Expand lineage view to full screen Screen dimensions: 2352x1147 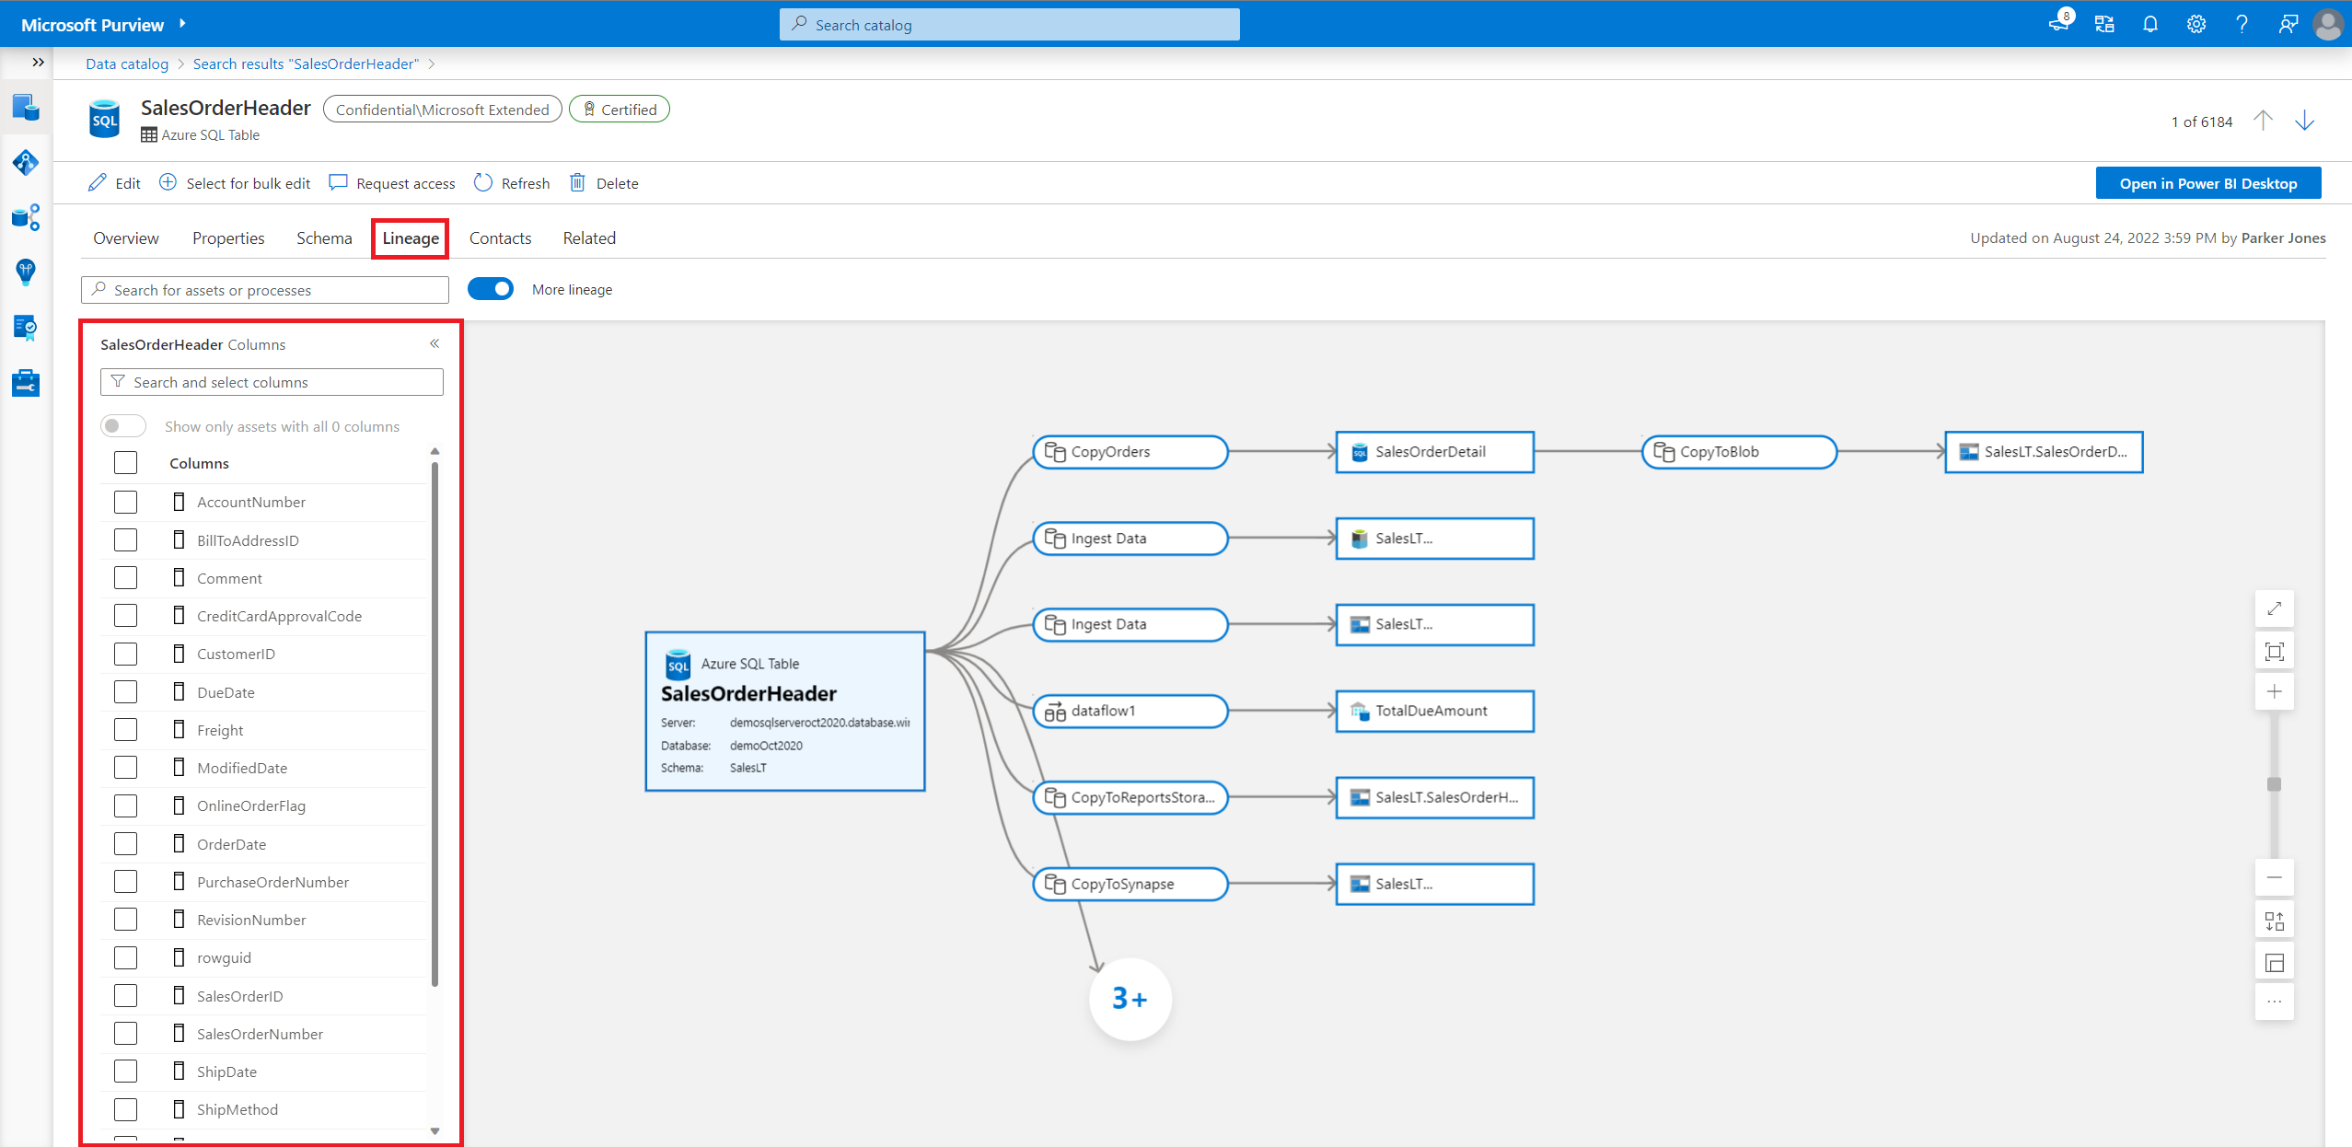(x=2274, y=608)
